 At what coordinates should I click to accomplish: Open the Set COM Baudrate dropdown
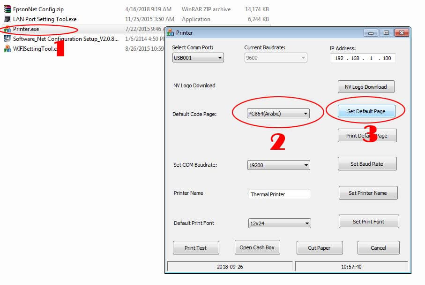click(278, 165)
